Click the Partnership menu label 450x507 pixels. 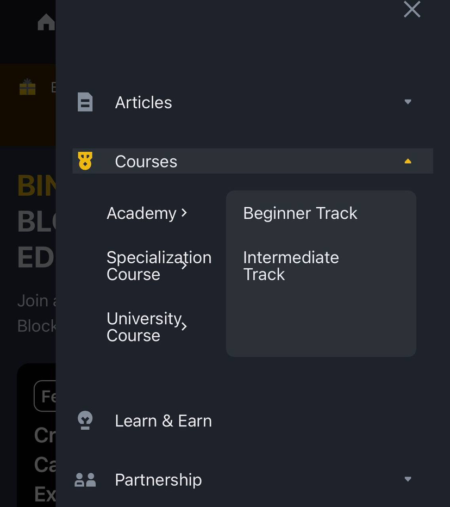coord(158,480)
